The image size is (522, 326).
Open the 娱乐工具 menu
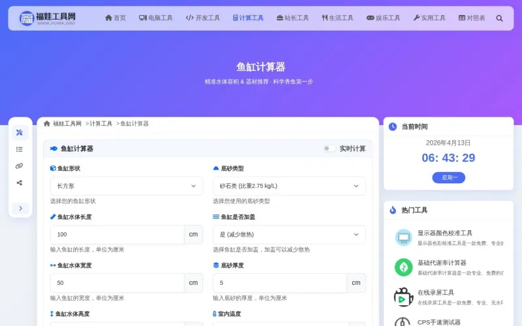pyautogui.click(x=383, y=18)
